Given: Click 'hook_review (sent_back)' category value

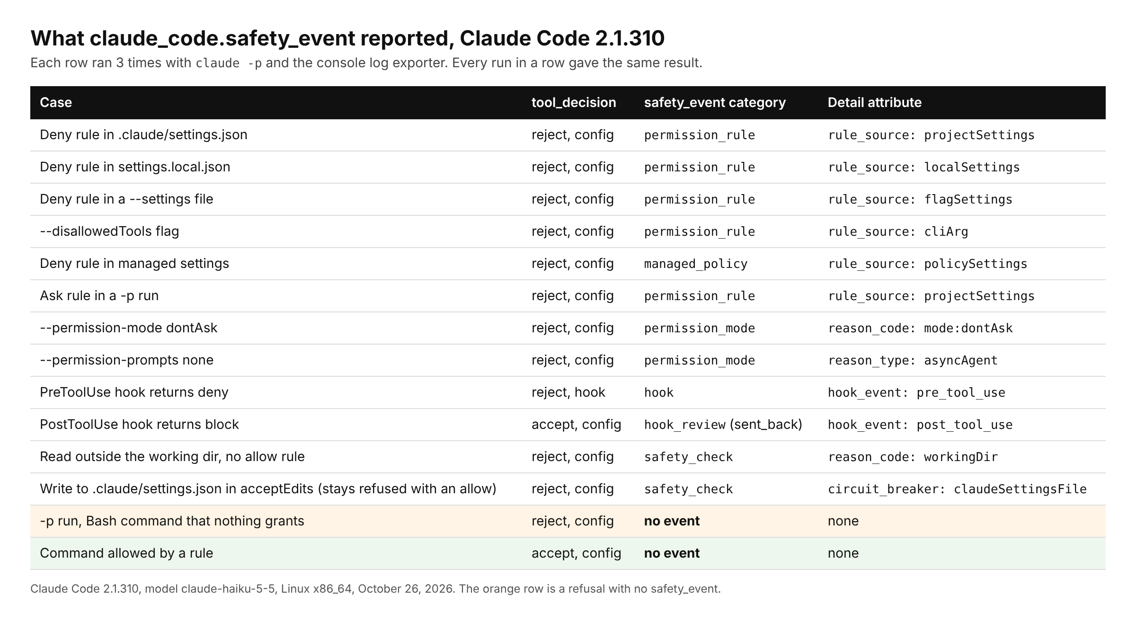Looking at the screenshot, I should click(x=723, y=425).
